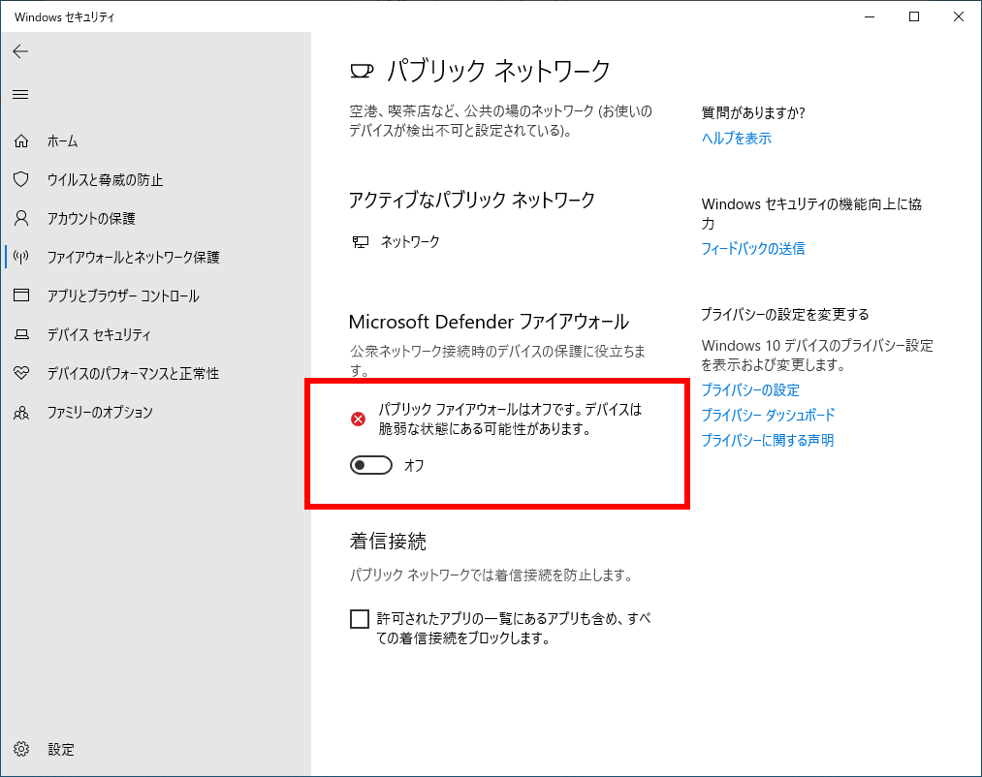Click the パブリック ネットワーク page heading
Image resolution: width=982 pixels, height=777 pixels.
point(498,71)
